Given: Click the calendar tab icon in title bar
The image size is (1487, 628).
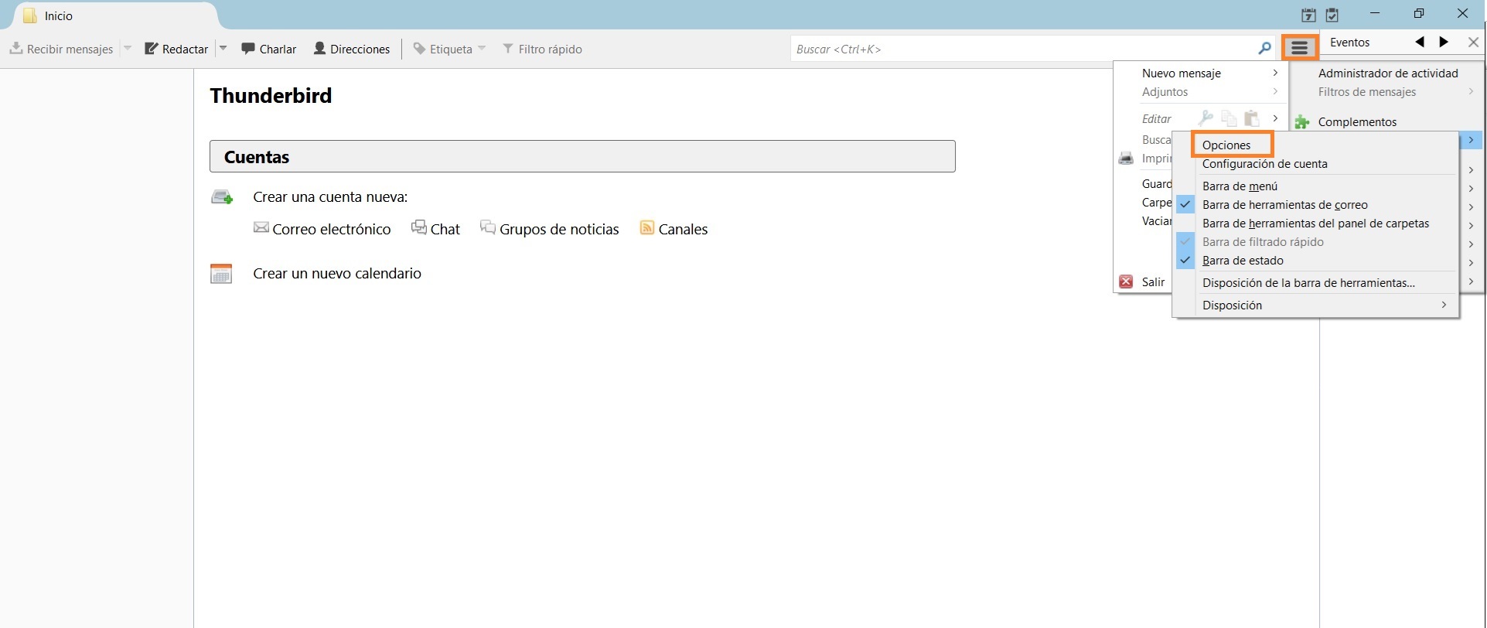Looking at the screenshot, I should tap(1308, 15).
